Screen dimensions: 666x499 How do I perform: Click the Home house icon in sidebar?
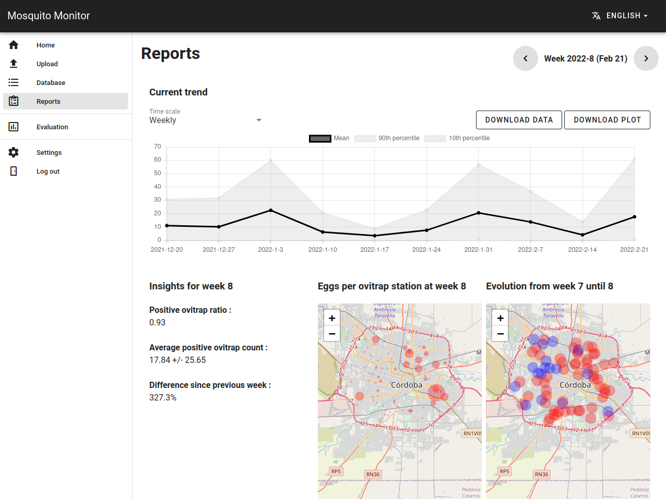[14, 45]
